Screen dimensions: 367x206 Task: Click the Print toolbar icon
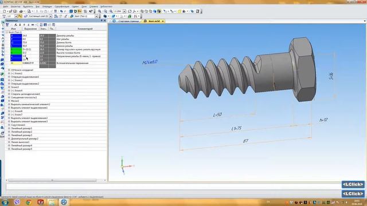click(21, 11)
